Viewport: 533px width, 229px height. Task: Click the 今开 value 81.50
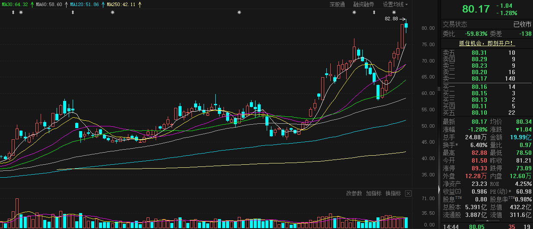tap(479, 160)
